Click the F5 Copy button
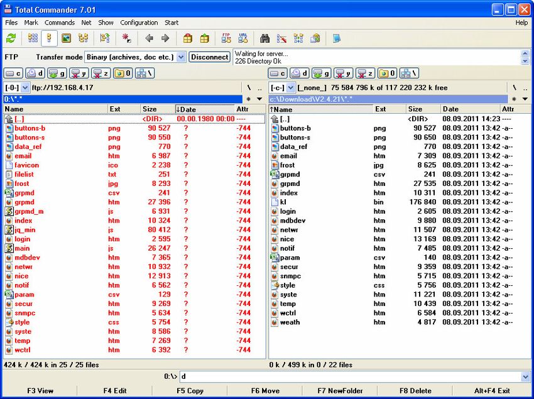Viewport: 534px width, 399px height. pyautogui.click(x=190, y=391)
